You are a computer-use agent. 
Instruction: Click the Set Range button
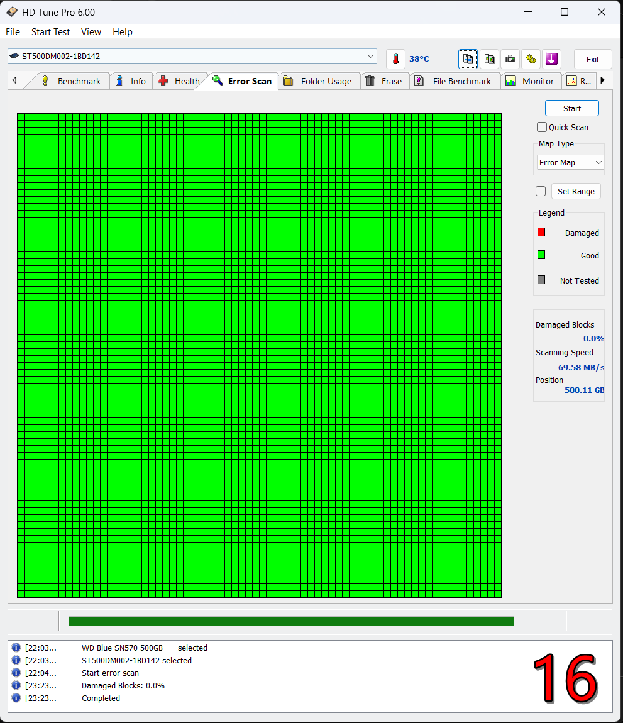[575, 191]
